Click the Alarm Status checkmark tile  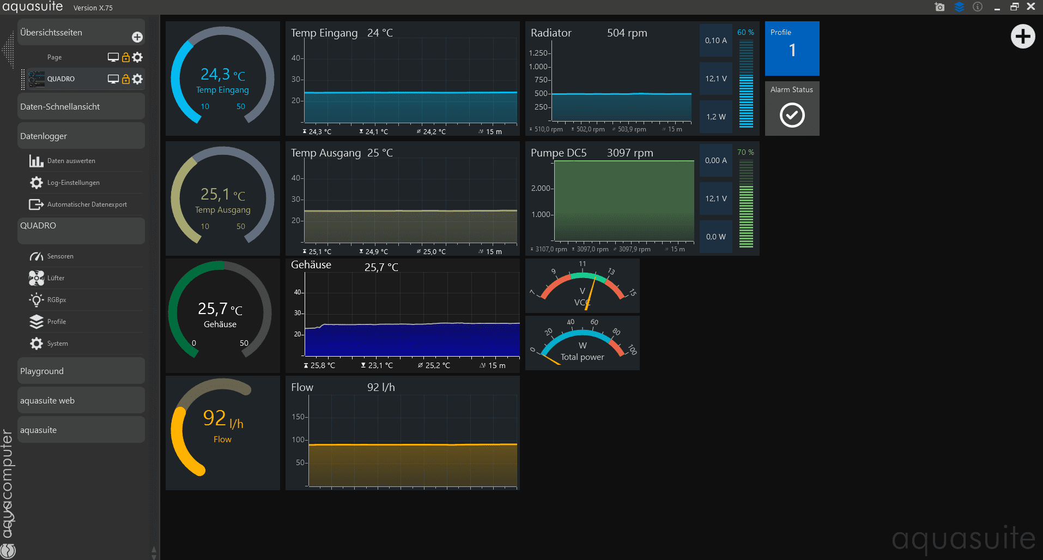792,109
